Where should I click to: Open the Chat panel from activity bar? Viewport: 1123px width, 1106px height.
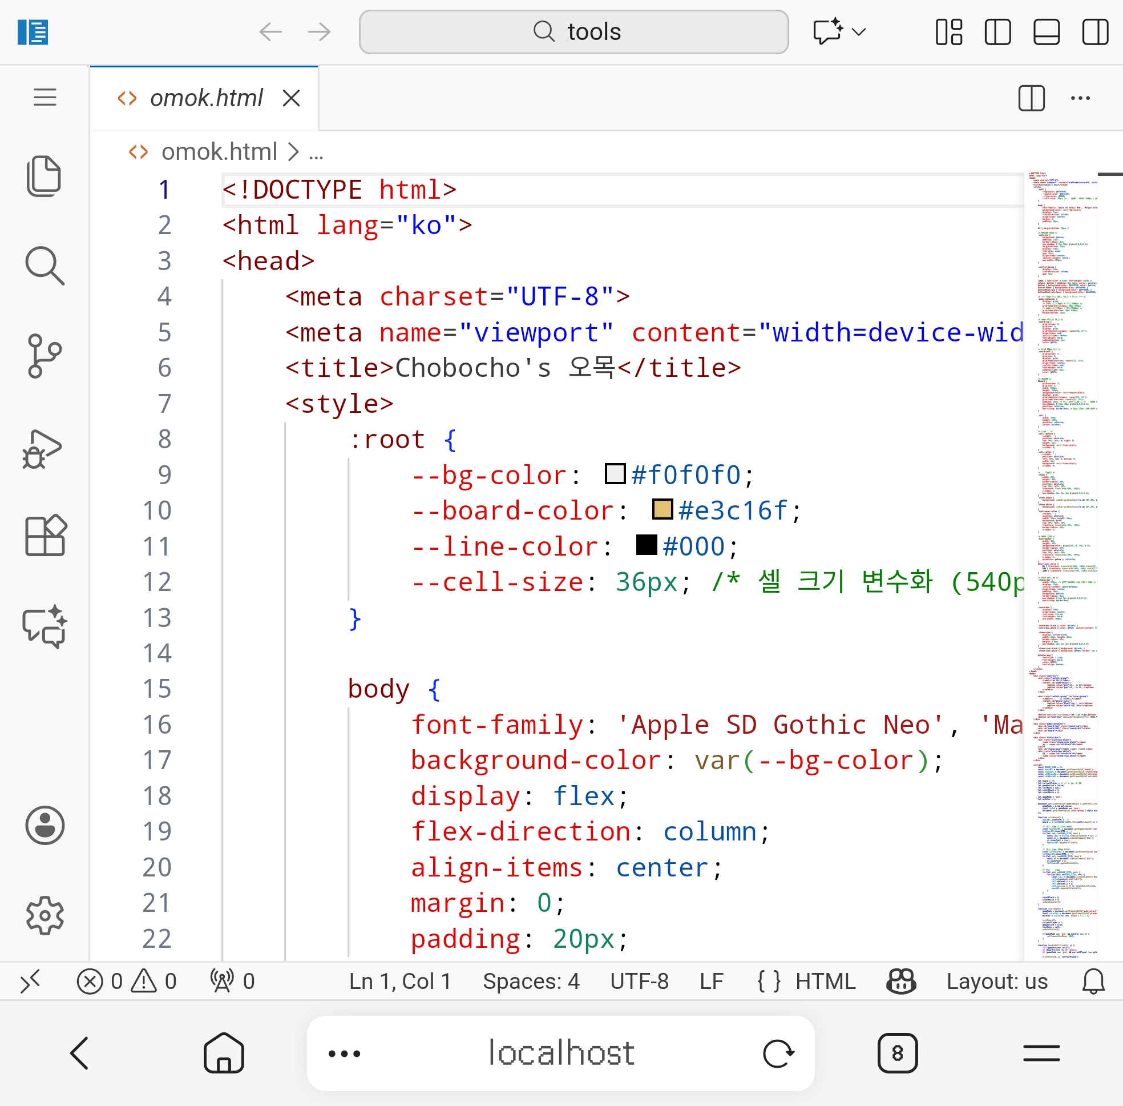(44, 628)
